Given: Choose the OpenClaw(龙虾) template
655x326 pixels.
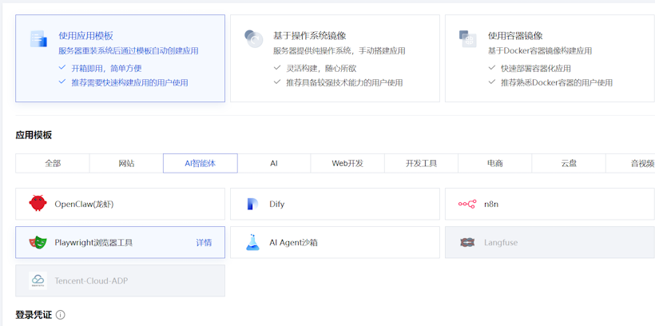Looking at the screenshot, I should tap(121, 204).
